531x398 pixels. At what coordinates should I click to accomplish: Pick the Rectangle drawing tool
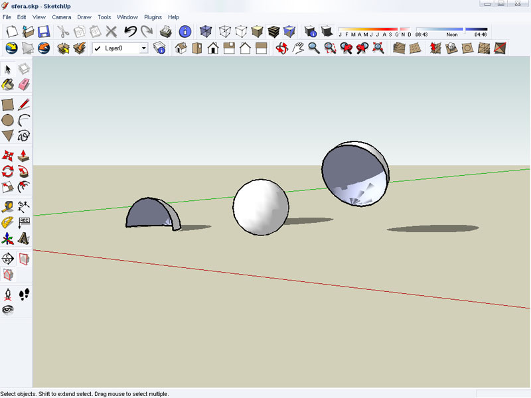[x=8, y=104]
